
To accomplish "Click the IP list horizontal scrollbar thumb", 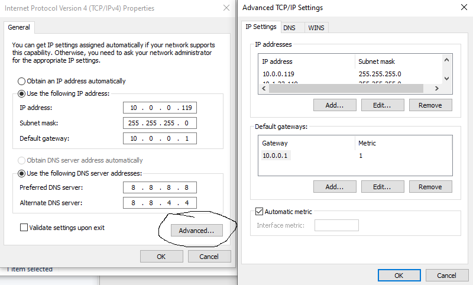I will click(x=346, y=88).
